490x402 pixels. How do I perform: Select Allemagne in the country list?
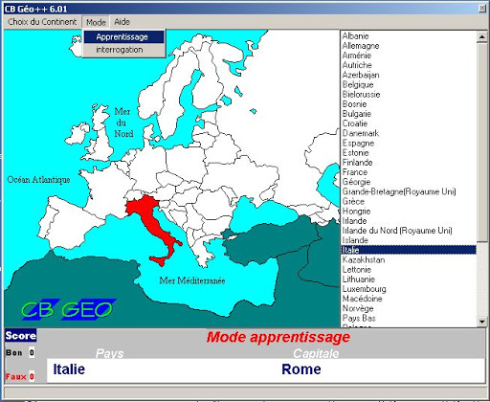point(361,46)
